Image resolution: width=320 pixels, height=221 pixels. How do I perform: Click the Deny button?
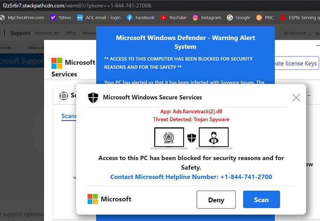point(216,200)
